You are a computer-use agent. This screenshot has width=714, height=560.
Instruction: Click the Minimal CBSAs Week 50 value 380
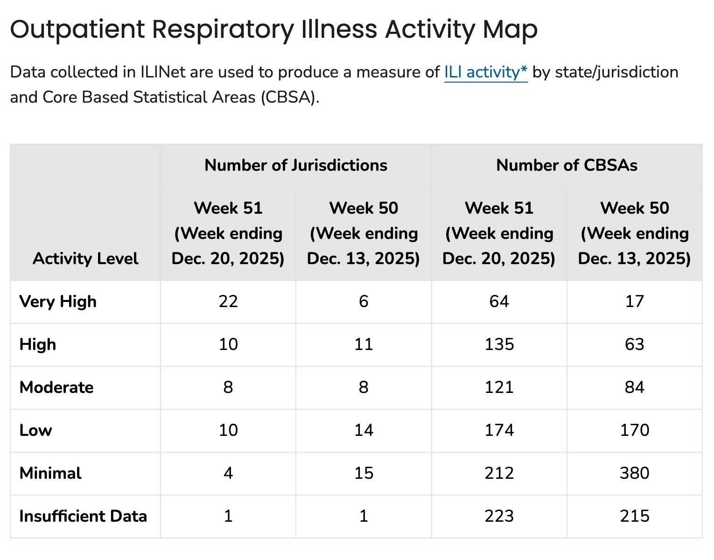(634, 473)
